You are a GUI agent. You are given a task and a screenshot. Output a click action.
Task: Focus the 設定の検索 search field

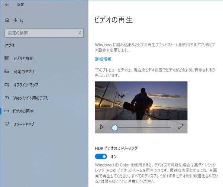coord(44,33)
